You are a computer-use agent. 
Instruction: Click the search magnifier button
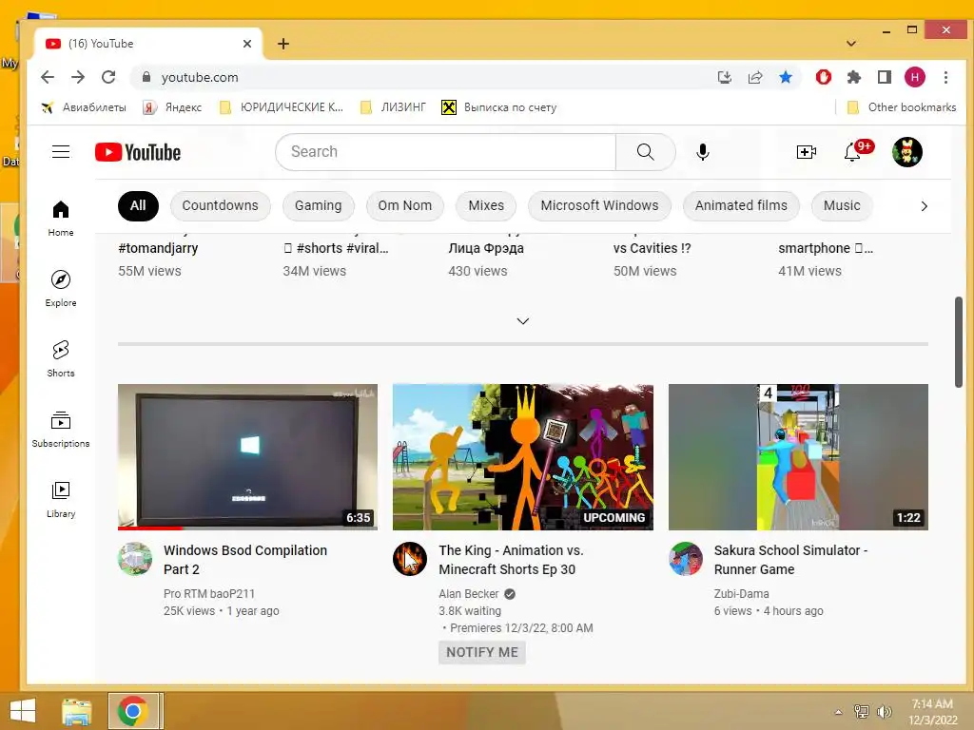click(x=646, y=152)
